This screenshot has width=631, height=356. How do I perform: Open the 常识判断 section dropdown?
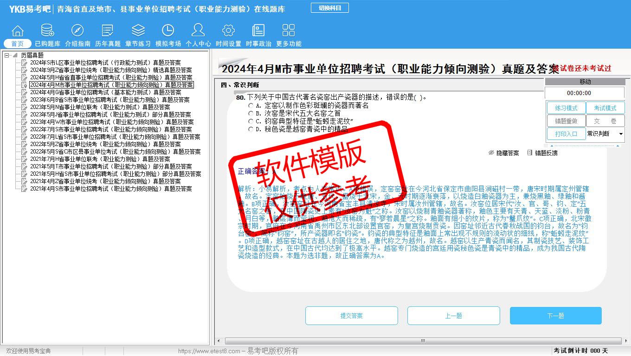[620, 134]
